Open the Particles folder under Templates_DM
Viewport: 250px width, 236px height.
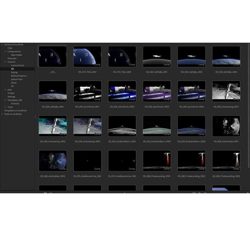15,103
